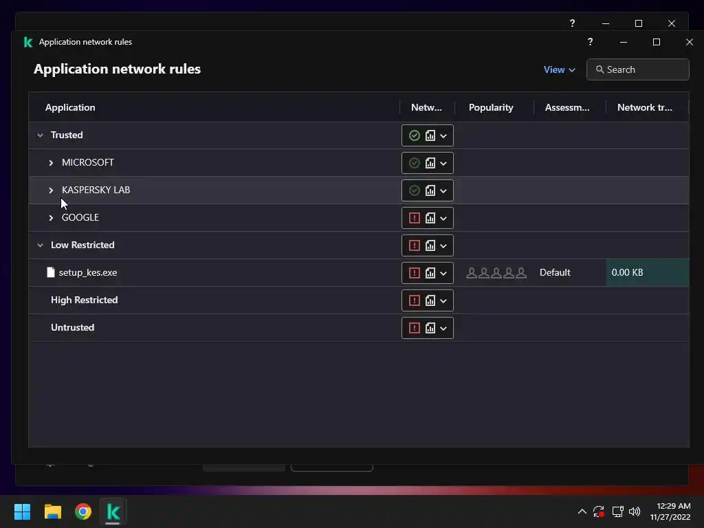Open network rule dropdown arrow for GOOGLE

tap(443, 218)
